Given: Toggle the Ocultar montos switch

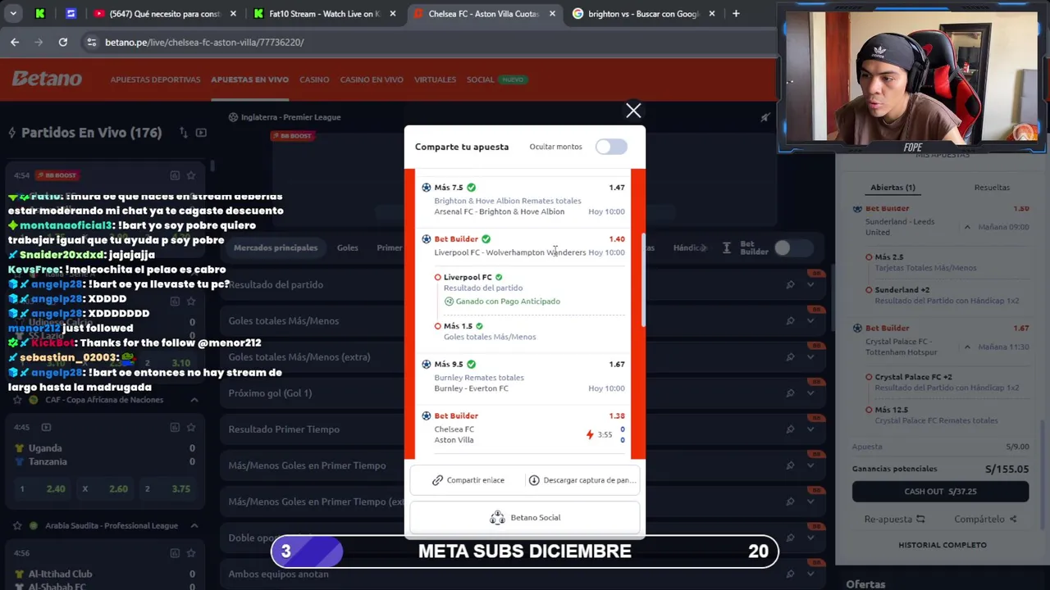Looking at the screenshot, I should (x=611, y=147).
